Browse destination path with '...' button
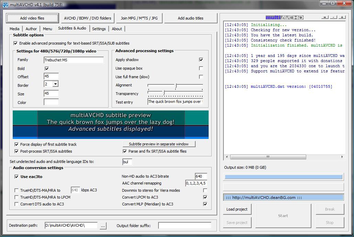The image size is (354, 237). (103, 226)
